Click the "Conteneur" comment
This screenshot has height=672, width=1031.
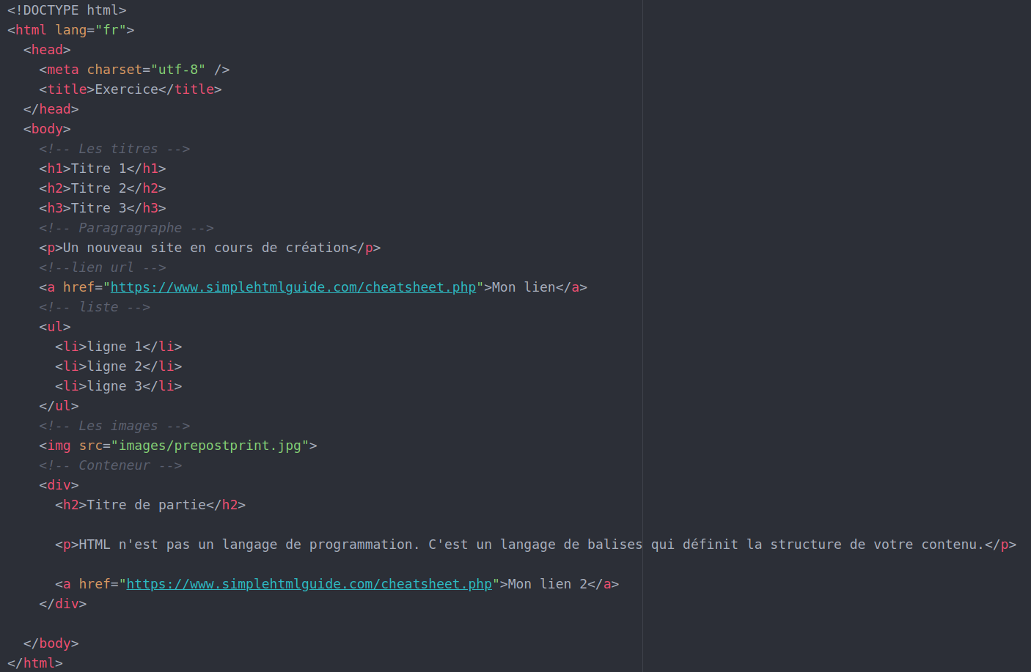point(110,465)
